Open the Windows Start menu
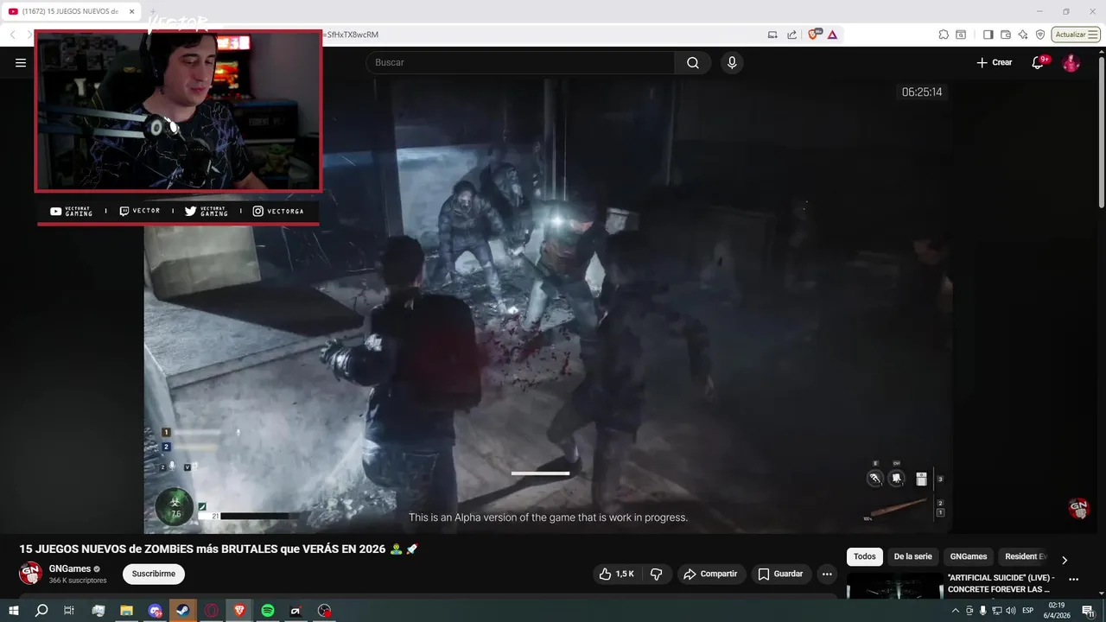The image size is (1106, 622). [13, 611]
